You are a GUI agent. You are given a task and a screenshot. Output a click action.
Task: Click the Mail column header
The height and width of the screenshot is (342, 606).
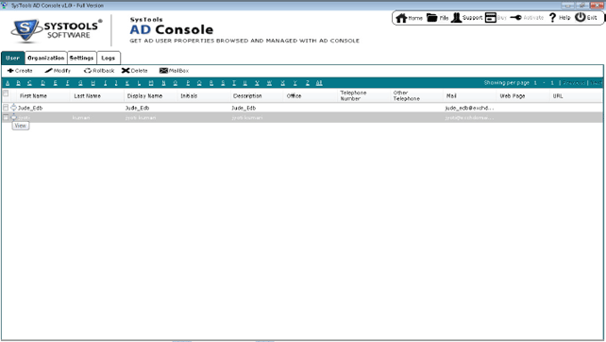[451, 96]
